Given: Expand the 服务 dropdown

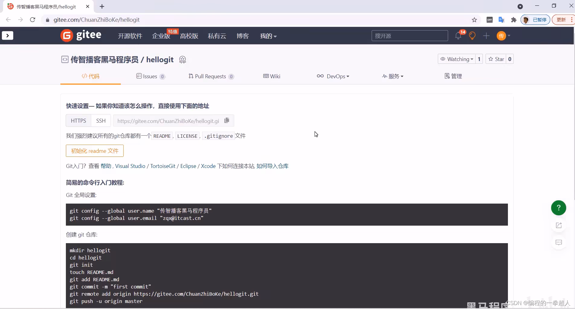Looking at the screenshot, I should pyautogui.click(x=392, y=76).
